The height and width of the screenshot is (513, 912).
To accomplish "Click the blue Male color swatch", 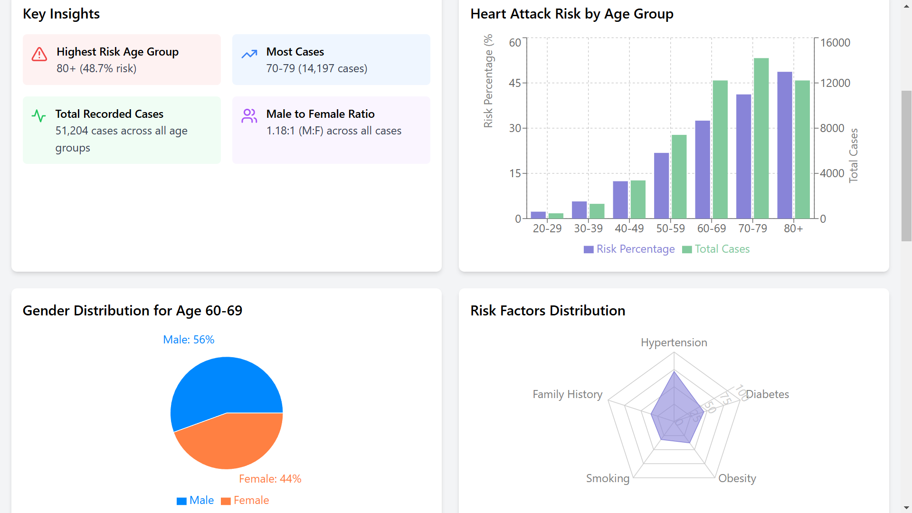I will pos(181,501).
